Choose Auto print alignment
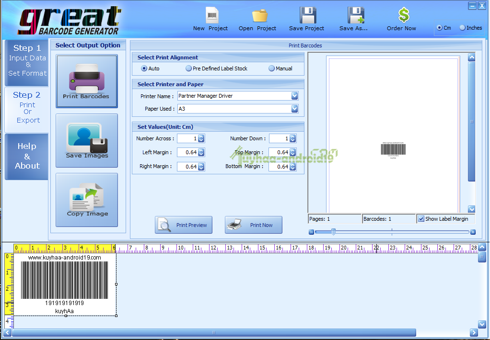Image resolution: width=490 pixels, height=340 pixels. click(x=144, y=68)
